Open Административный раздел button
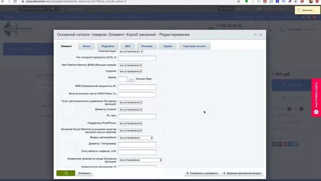This screenshot has height=181, width=321. [242, 173]
